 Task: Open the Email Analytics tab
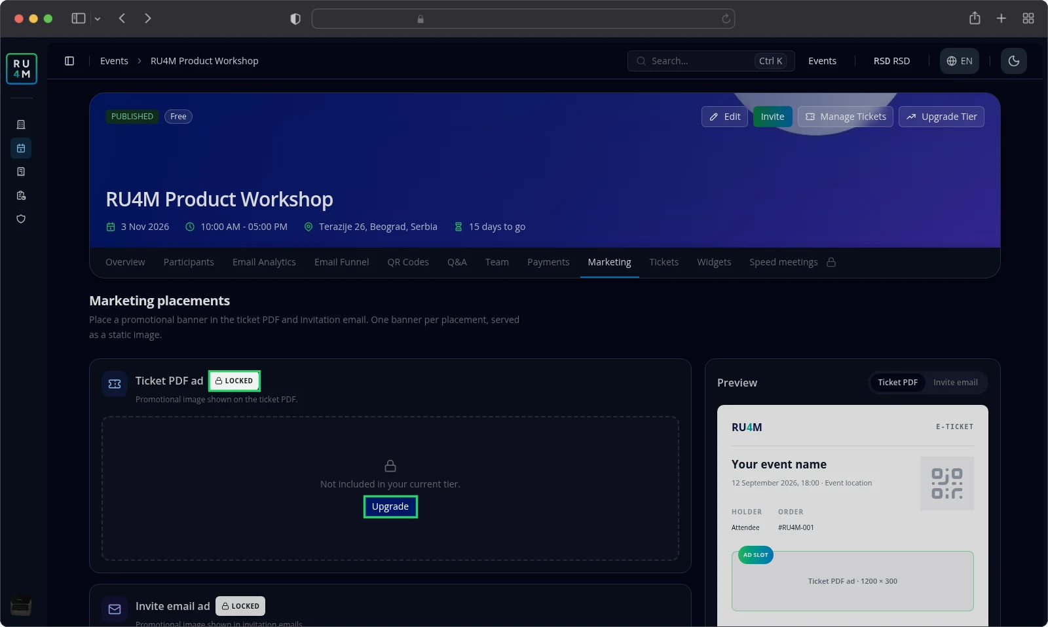264,262
